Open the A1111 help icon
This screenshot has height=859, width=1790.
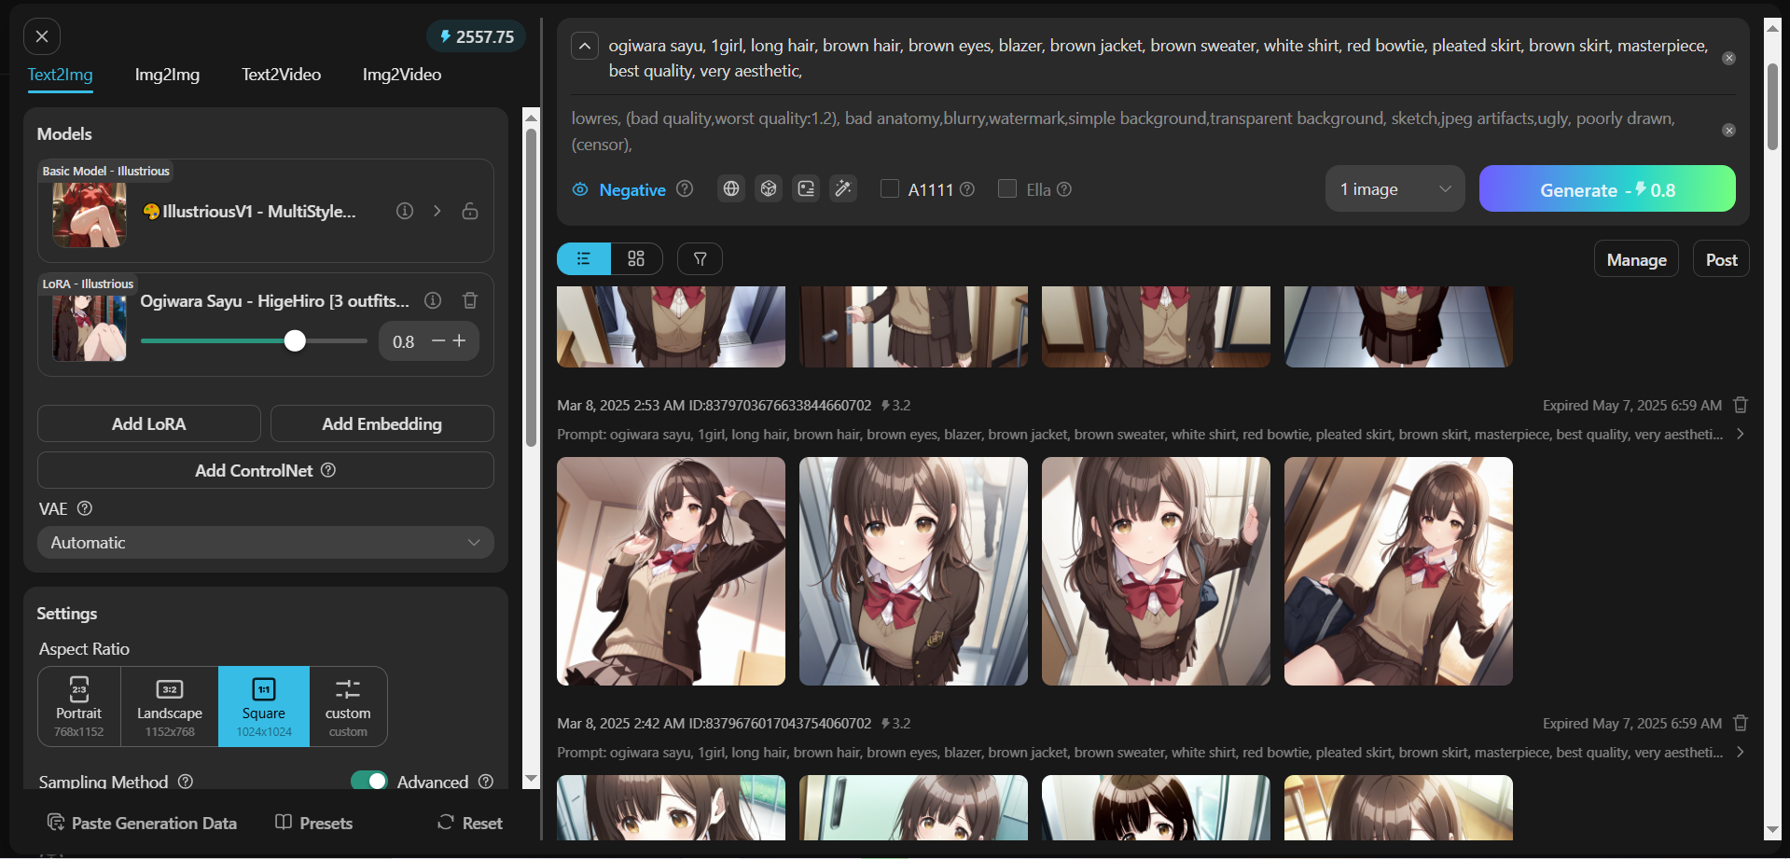[x=967, y=189]
